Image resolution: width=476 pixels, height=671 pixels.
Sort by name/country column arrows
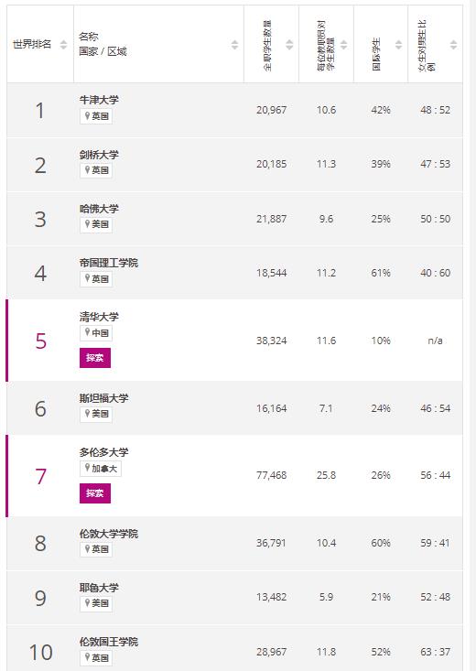coord(234,44)
